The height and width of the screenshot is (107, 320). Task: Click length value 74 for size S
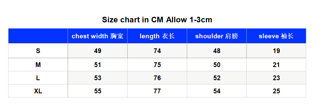[157, 51]
